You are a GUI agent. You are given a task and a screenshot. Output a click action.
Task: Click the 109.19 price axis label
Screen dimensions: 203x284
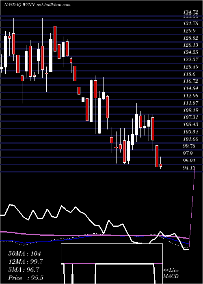[x=191, y=110]
